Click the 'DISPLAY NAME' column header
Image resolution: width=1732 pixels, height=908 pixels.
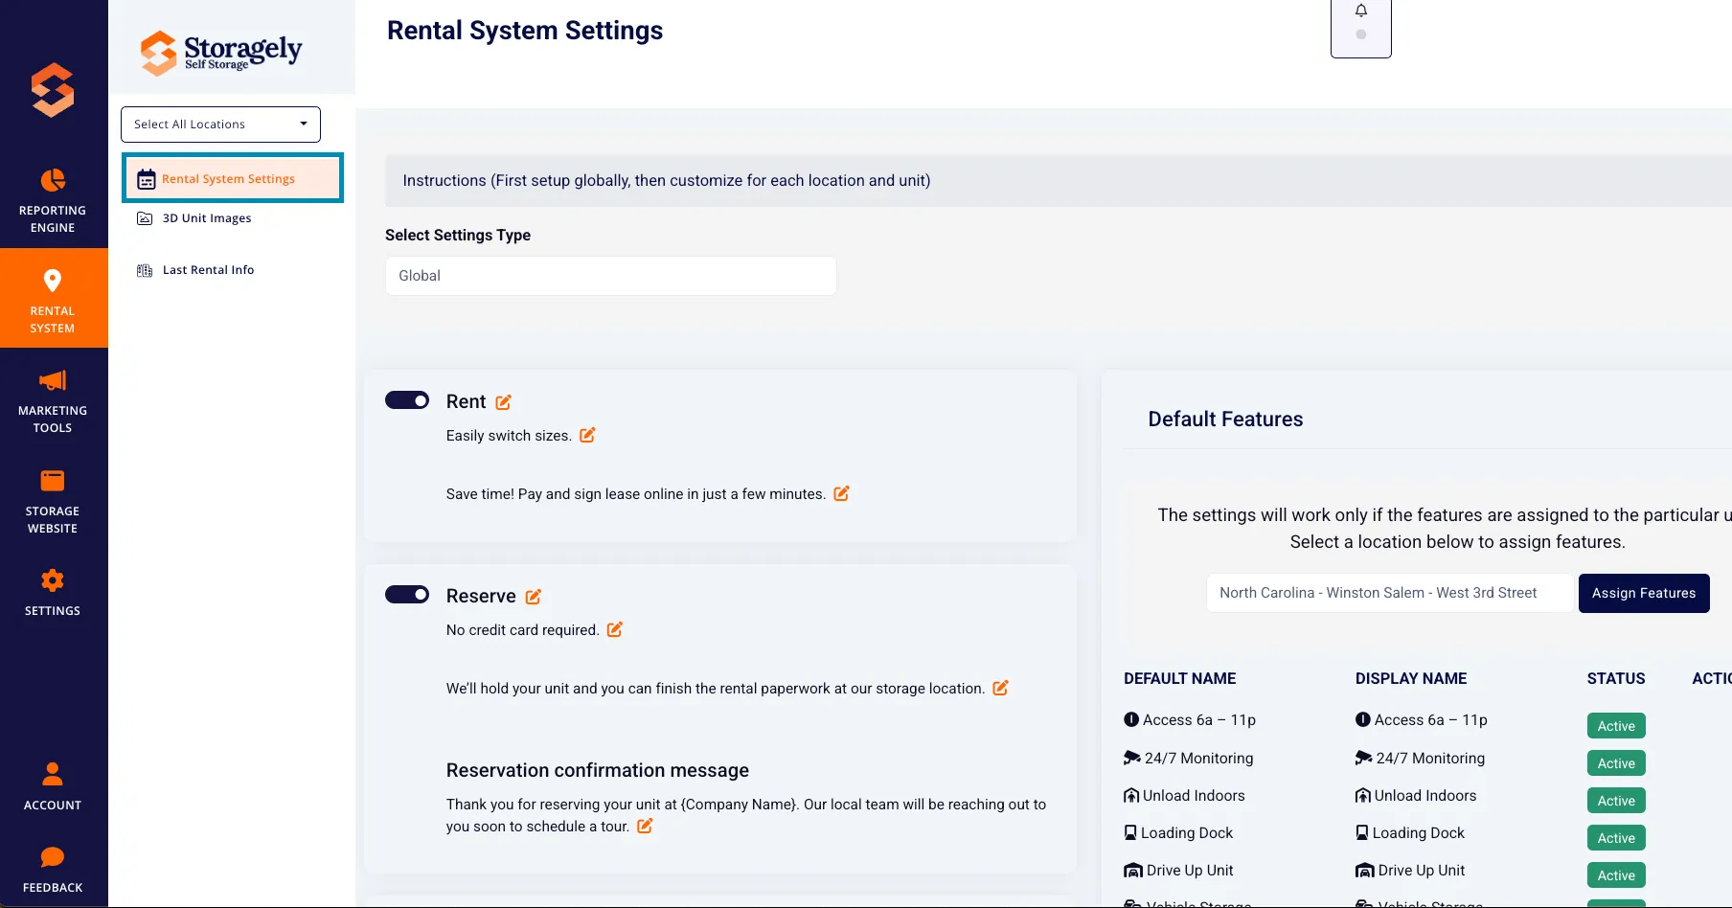click(x=1411, y=678)
